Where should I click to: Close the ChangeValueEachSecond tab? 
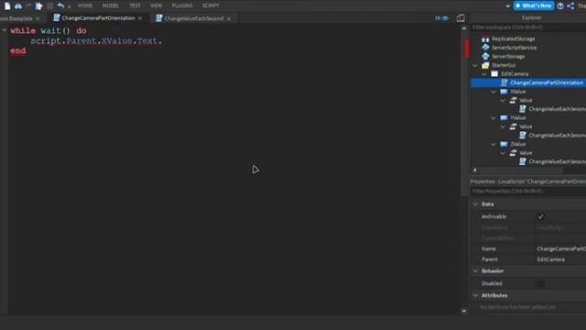point(229,18)
